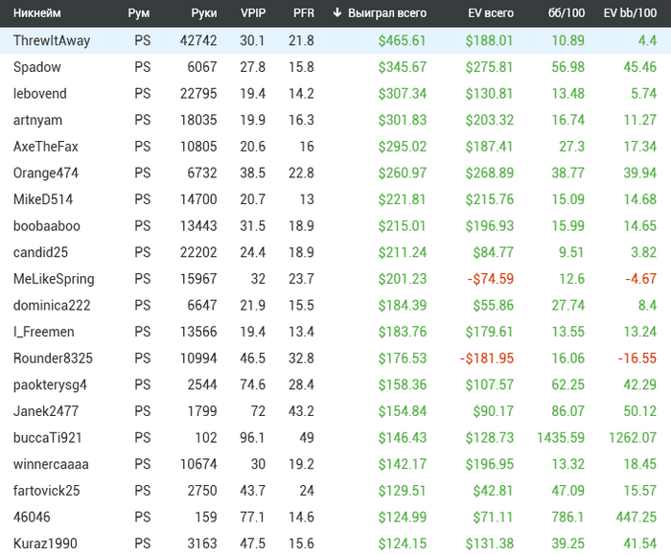The width and height of the screenshot is (671, 555).
Task: Click PFR value 32.8
Action: point(301,358)
